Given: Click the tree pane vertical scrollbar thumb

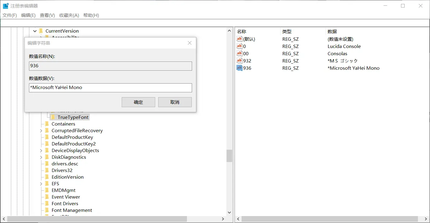Looking at the screenshot, I should 229,156.
